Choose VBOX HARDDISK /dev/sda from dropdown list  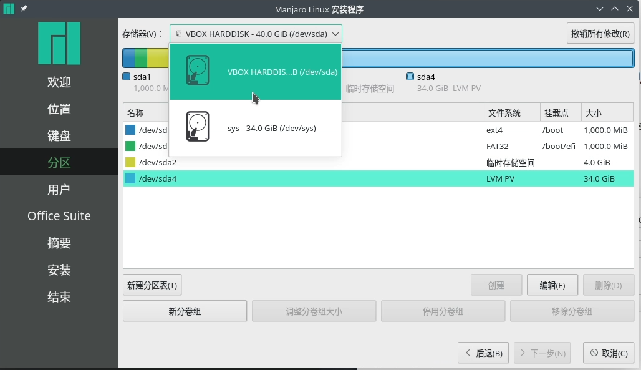256,72
